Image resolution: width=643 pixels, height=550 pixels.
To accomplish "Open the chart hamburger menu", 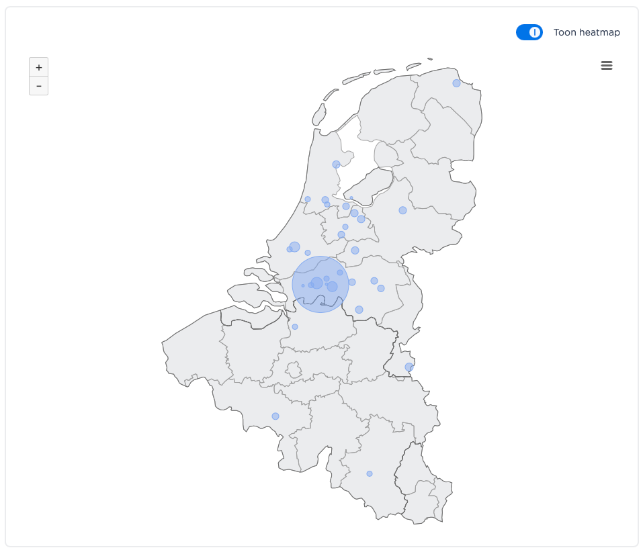I will pyautogui.click(x=607, y=65).
